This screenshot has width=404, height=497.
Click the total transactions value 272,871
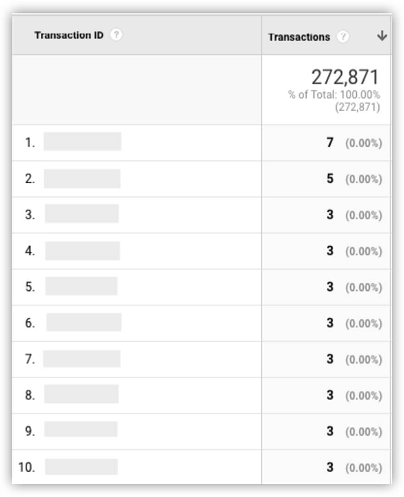(345, 77)
